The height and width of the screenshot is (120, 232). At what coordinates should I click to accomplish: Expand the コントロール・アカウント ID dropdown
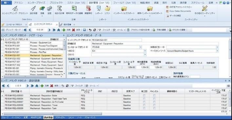coord(141,47)
